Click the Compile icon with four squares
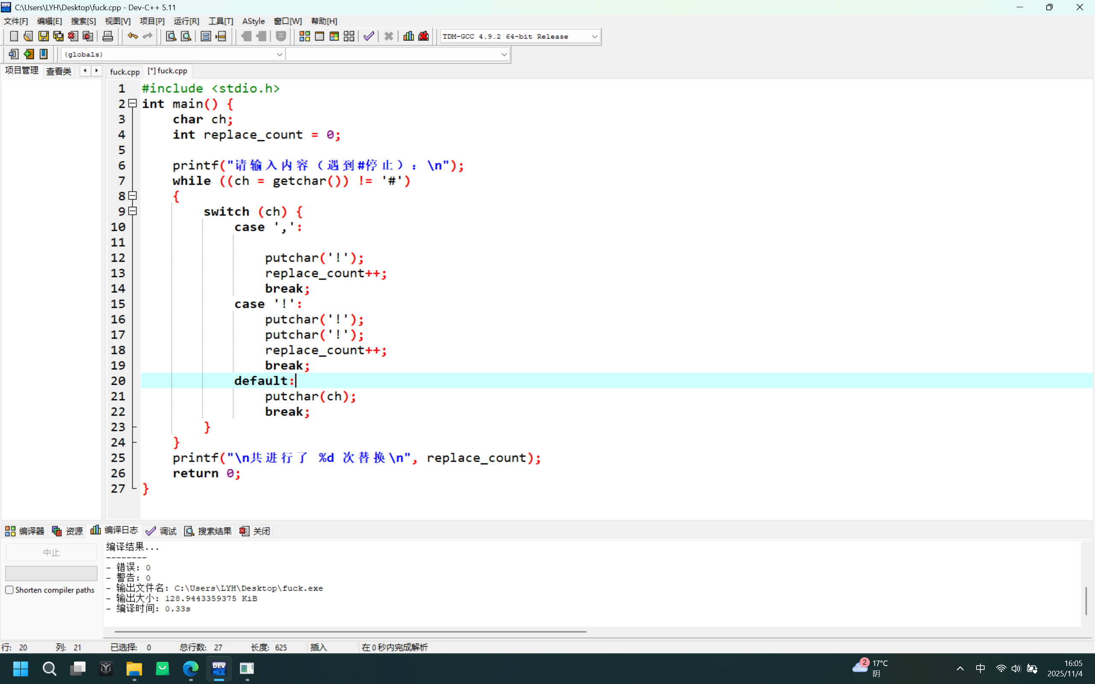Image resolution: width=1095 pixels, height=684 pixels. click(x=305, y=36)
